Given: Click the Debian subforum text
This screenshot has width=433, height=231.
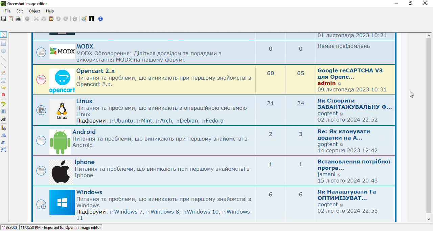Looking at the screenshot, I should [x=189, y=121].
